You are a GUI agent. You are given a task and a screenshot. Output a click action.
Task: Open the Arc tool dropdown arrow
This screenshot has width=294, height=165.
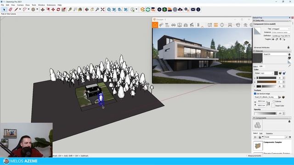coord(28,9)
